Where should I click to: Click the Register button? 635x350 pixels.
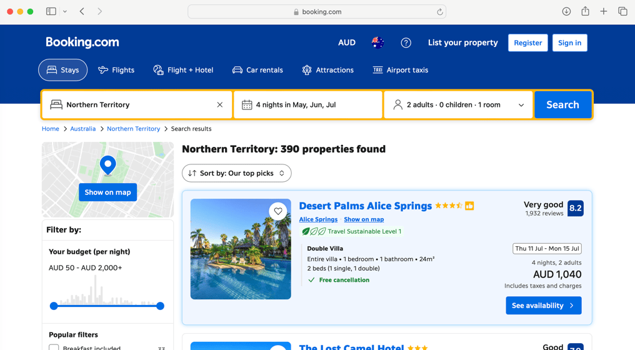527,42
